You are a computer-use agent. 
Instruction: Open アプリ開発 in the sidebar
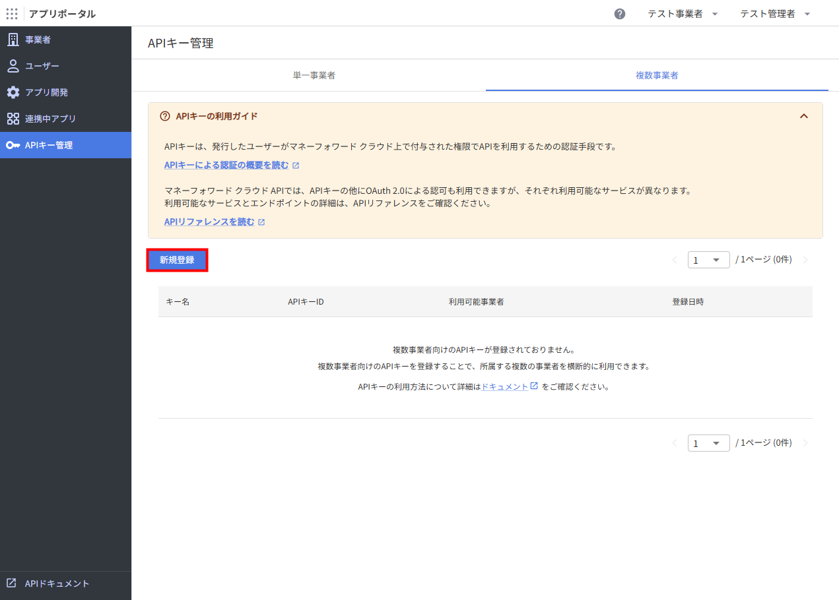[x=65, y=92]
